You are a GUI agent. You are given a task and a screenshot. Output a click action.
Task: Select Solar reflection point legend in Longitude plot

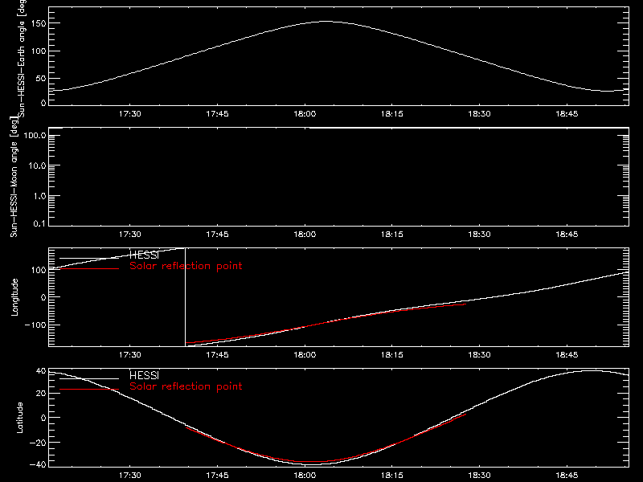click(186, 266)
